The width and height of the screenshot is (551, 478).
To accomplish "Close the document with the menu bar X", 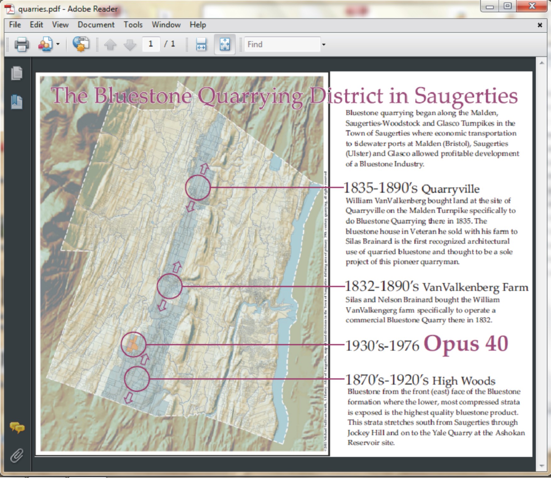I will [540, 25].
